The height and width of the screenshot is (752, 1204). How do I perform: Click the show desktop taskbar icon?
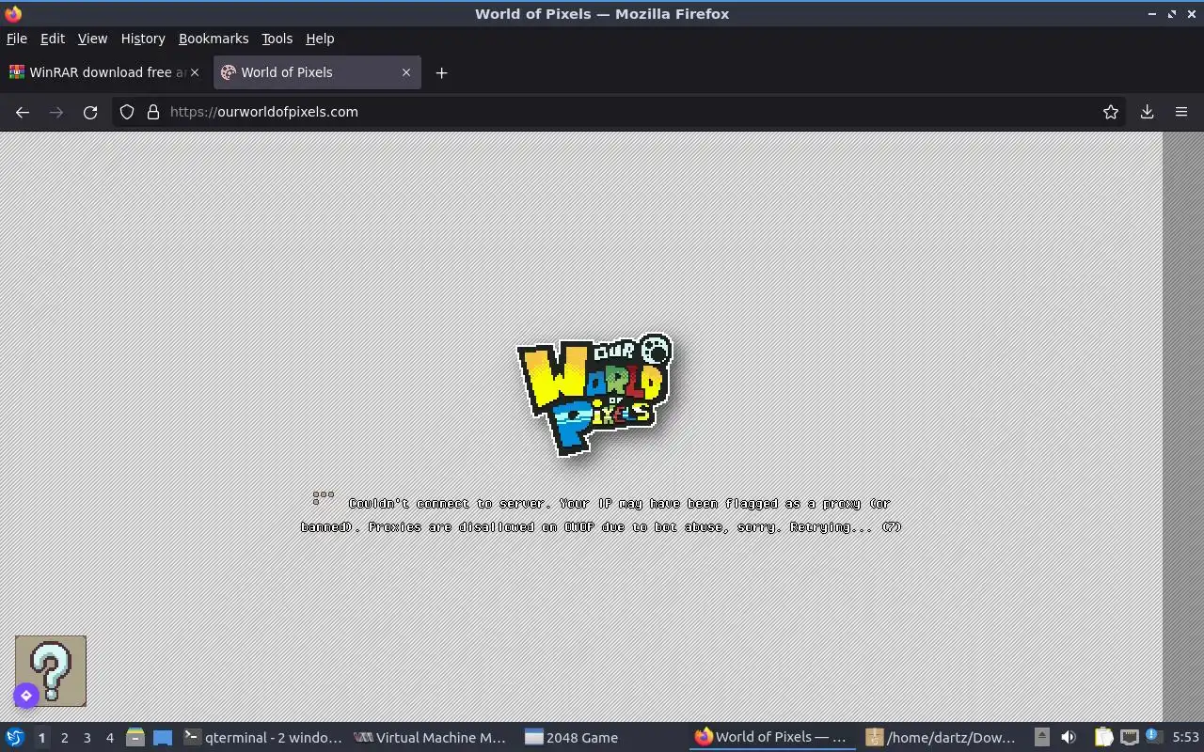(163, 738)
